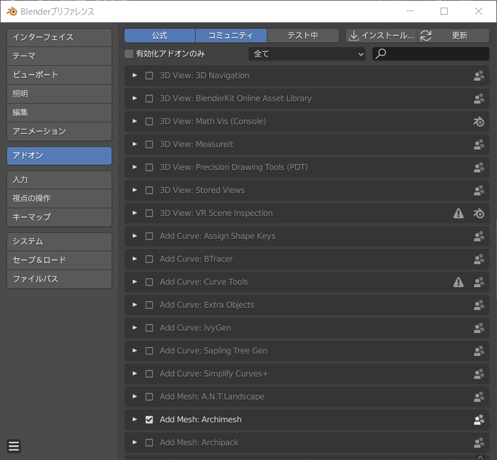This screenshot has height=460, width=497.
Task: Open the アドオン section
Action: [x=59, y=155]
